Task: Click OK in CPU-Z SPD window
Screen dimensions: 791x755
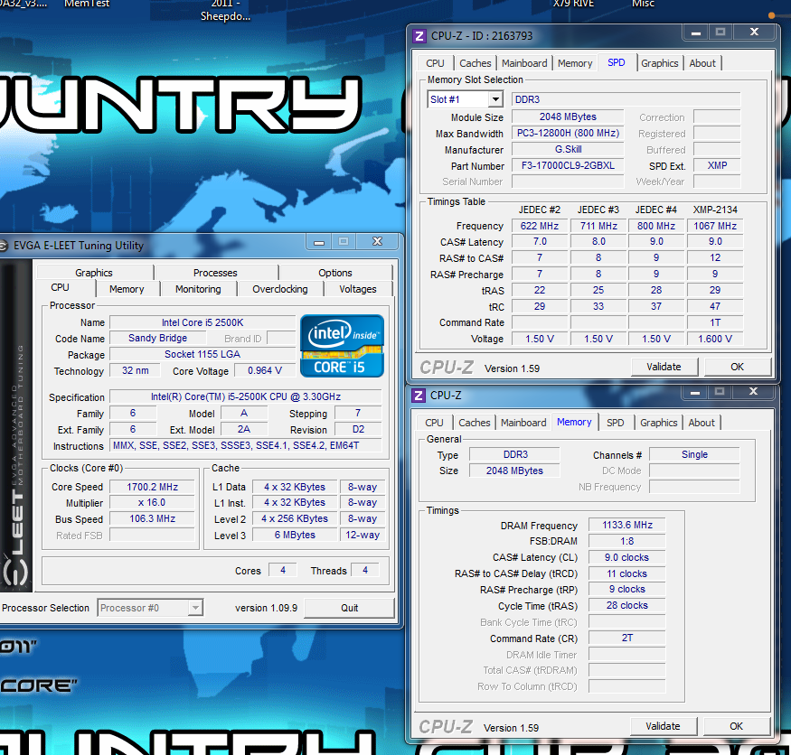Action: coord(737,367)
